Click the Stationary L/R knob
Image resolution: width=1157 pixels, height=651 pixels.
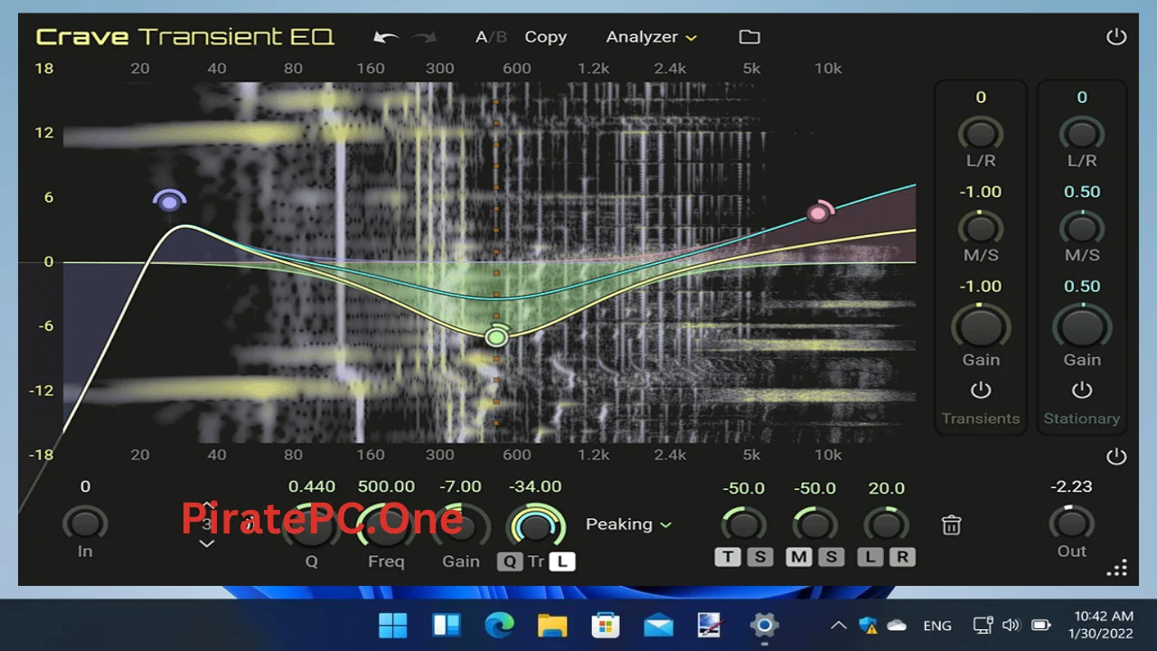pos(1082,134)
